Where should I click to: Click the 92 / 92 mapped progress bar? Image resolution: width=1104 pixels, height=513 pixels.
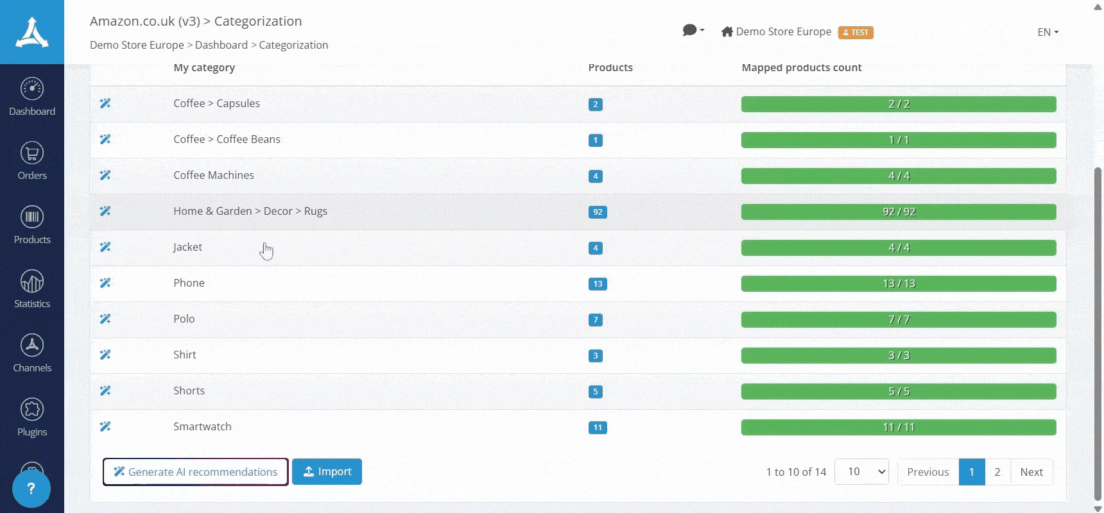(x=898, y=212)
